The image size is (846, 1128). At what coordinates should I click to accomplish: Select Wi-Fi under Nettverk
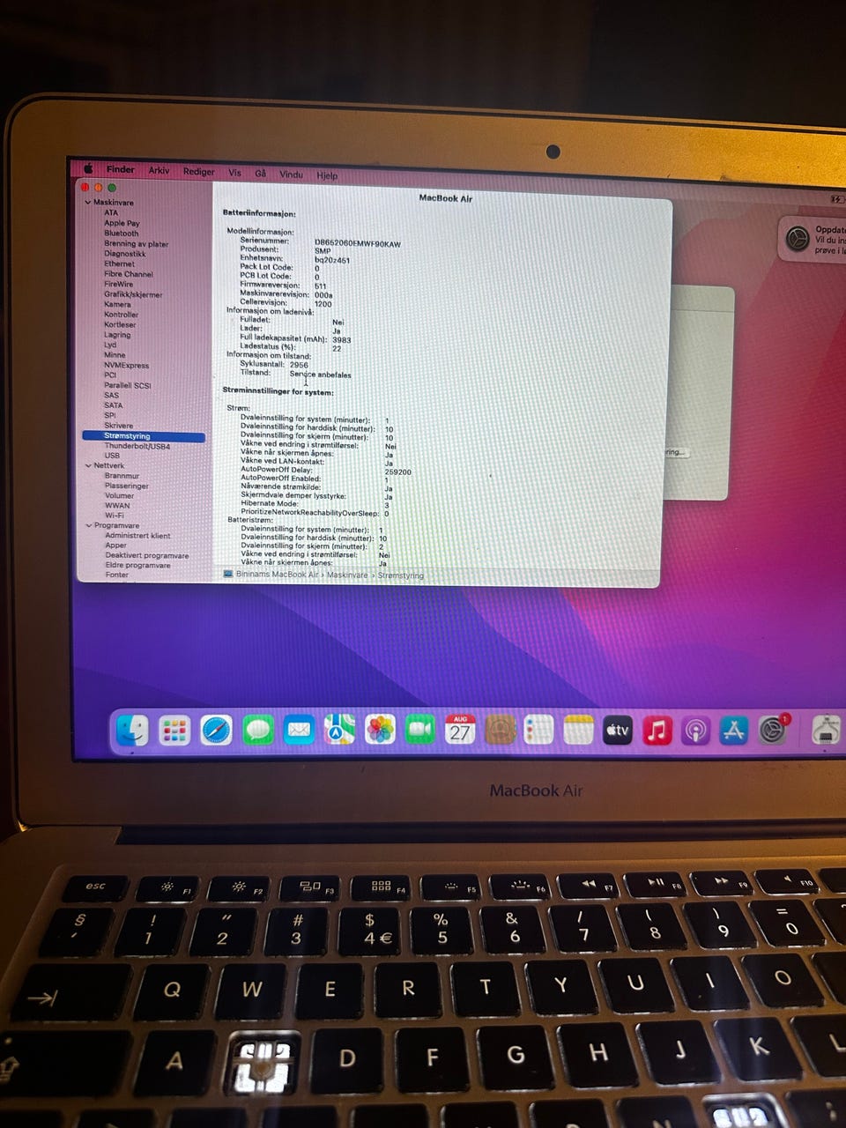point(115,516)
